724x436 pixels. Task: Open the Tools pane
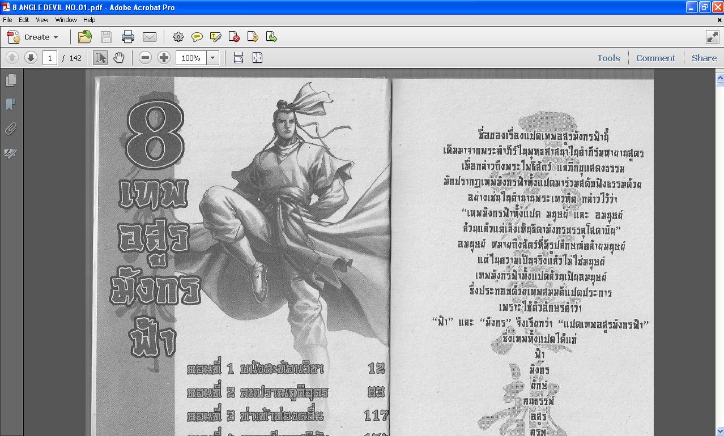coord(608,58)
